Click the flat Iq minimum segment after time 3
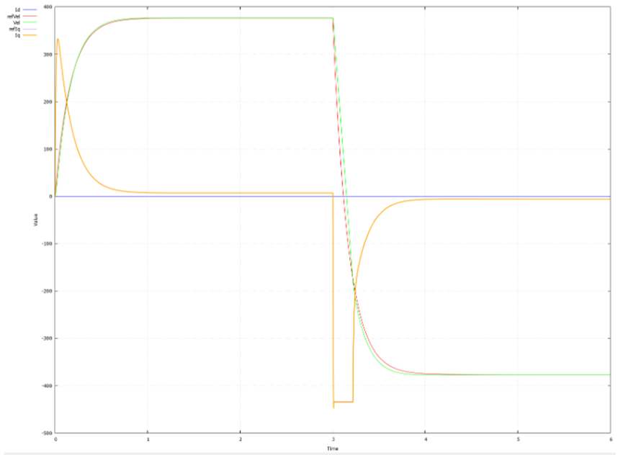623x455 pixels. pos(343,402)
